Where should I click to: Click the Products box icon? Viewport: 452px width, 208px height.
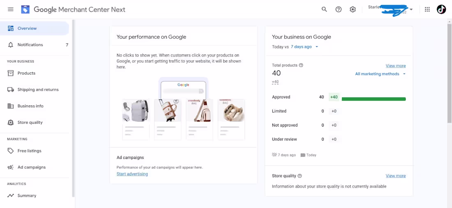(11, 73)
